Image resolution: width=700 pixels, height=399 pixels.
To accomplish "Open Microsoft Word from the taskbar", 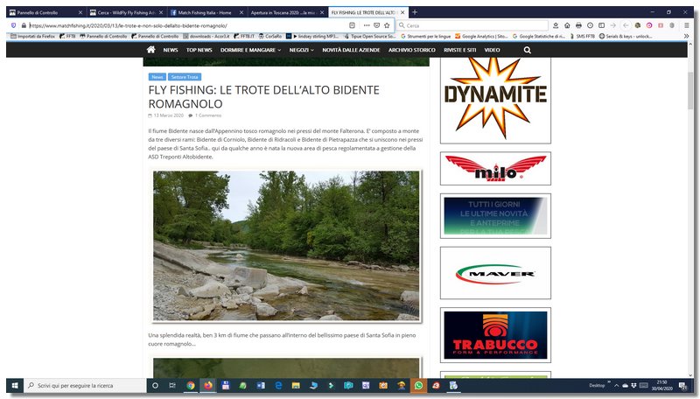I will pos(261,385).
